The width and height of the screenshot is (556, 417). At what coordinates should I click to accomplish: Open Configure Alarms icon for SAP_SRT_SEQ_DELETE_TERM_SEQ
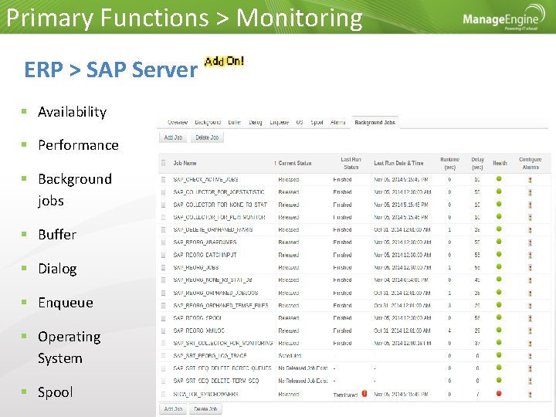[x=530, y=381]
